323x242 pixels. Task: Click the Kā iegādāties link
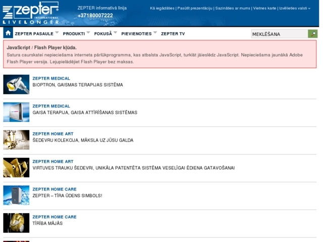pyautogui.click(x=162, y=9)
